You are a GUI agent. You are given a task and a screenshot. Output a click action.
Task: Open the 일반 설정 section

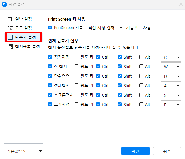tap(24, 19)
